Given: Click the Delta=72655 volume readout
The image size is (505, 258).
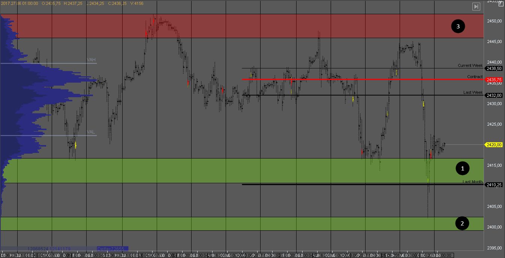Looking at the screenshot, I should 112,248.
